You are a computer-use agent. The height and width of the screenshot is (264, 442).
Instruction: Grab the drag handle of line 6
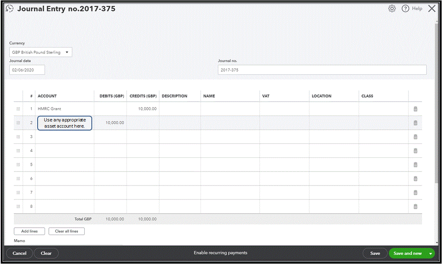pyautogui.click(x=18, y=178)
